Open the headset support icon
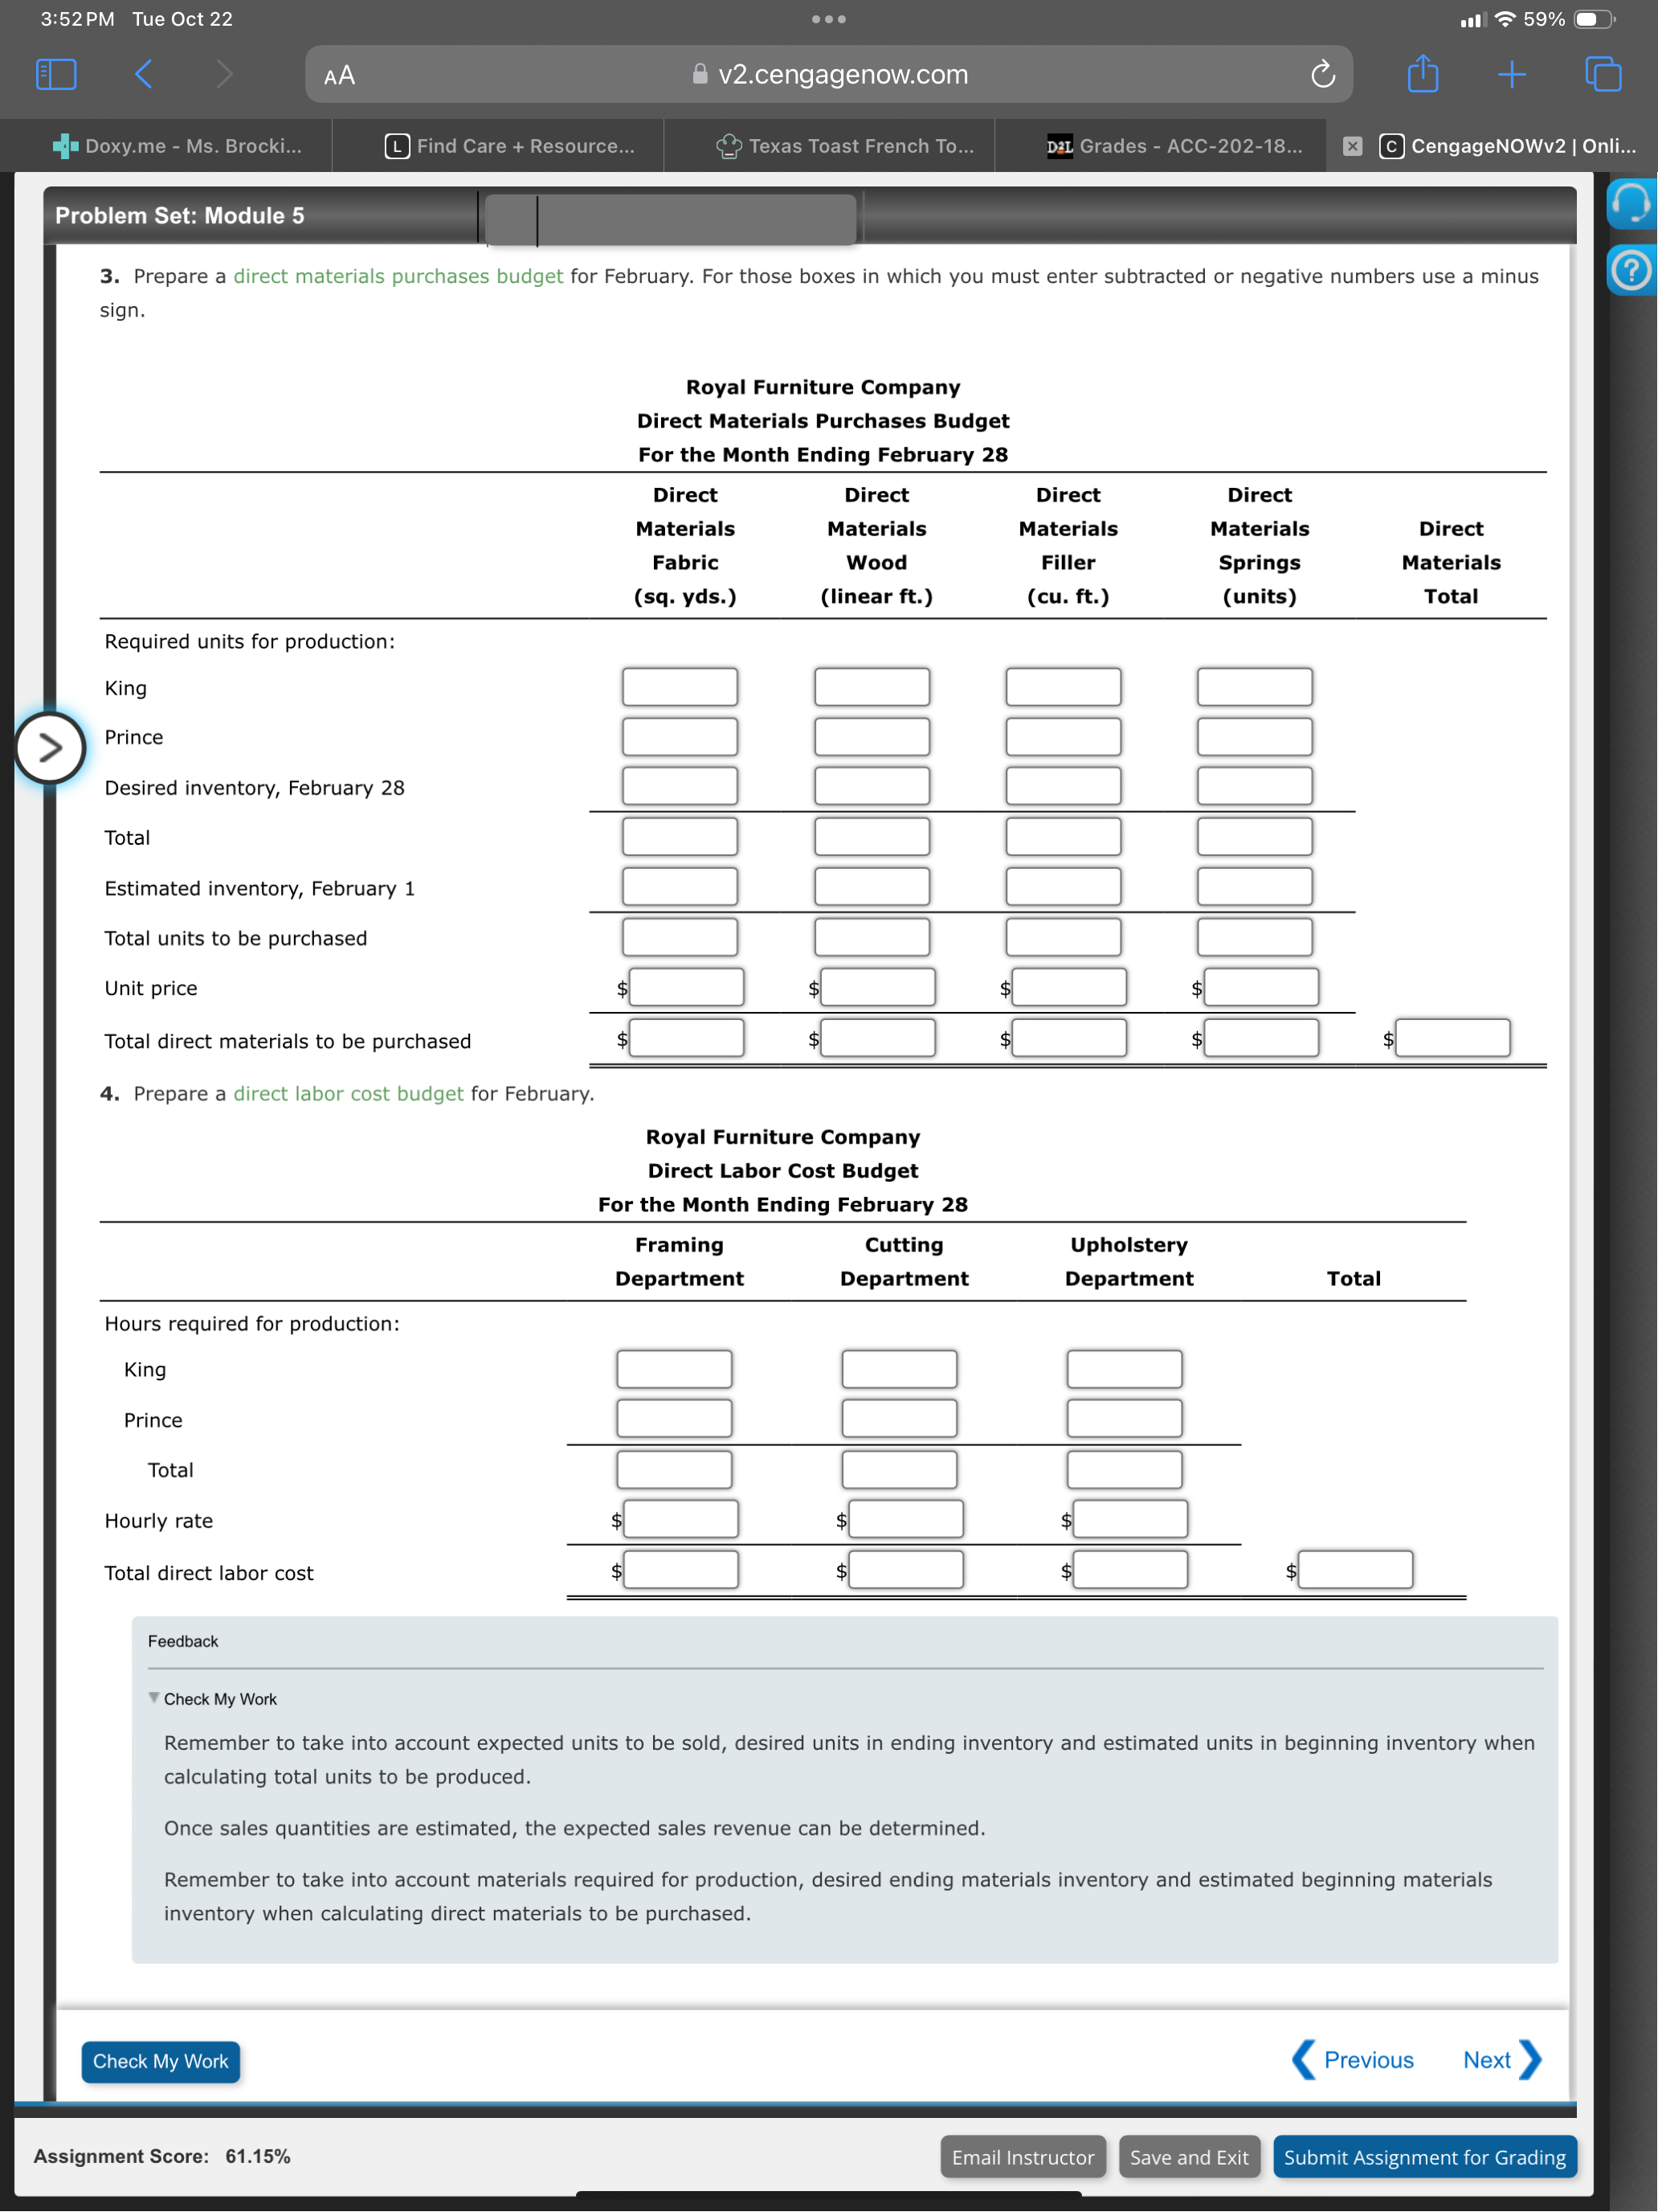This screenshot has width=1658, height=2212. tap(1631, 203)
